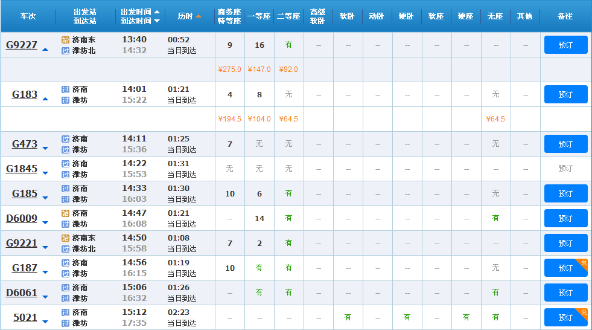Expand price details for train G473
The image size is (592, 330).
pos(45,148)
